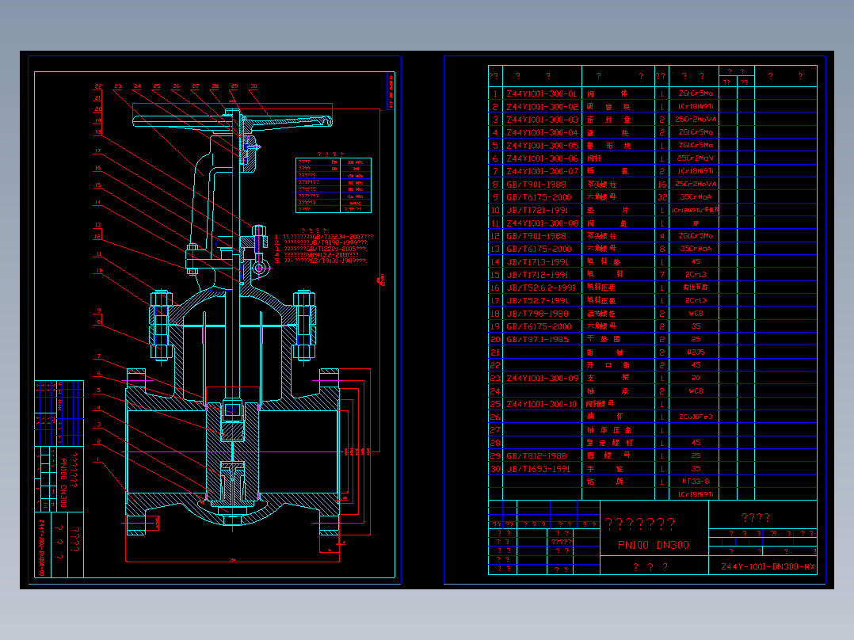Select the text JB/T52.6.2-1991
854x640 pixels.
coord(541,288)
